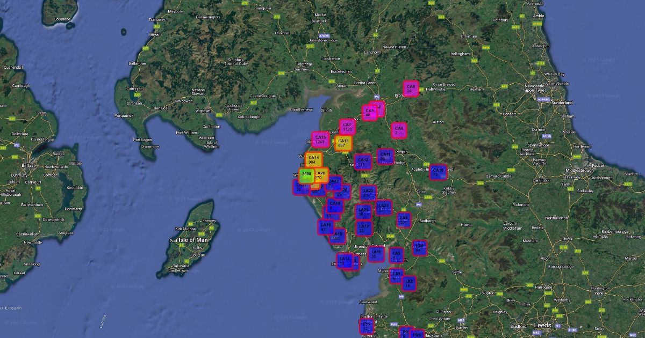Select the CA5 postcode marker
The width and height of the screenshot is (645, 338).
370,113
